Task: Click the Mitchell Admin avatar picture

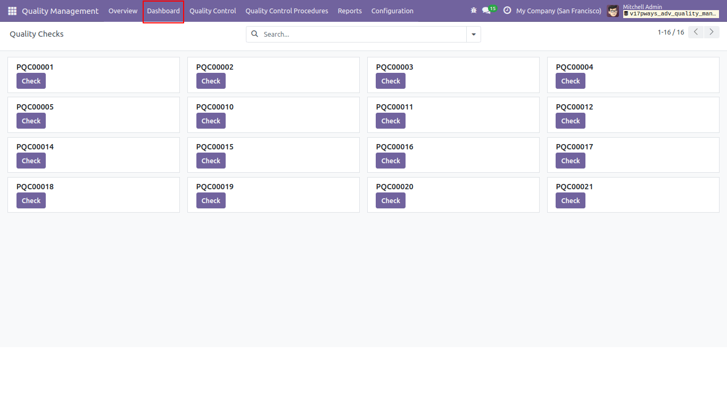Action: tap(613, 11)
